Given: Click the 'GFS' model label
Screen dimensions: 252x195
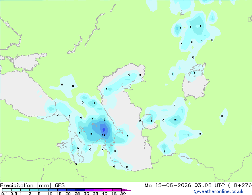Looking at the screenshot, I should click(x=60, y=185).
